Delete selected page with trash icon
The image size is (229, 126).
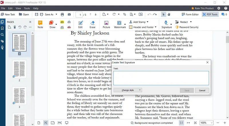[x=15, y=27]
